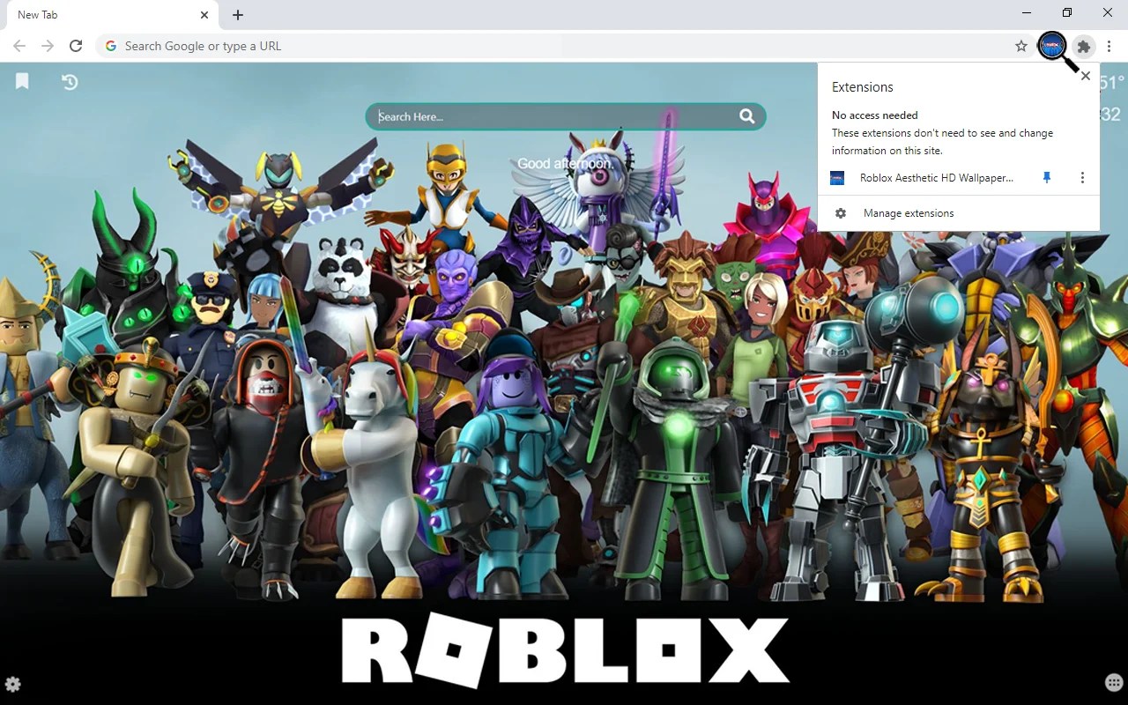Click the Roblox extension thumbnail in popup

(837, 178)
